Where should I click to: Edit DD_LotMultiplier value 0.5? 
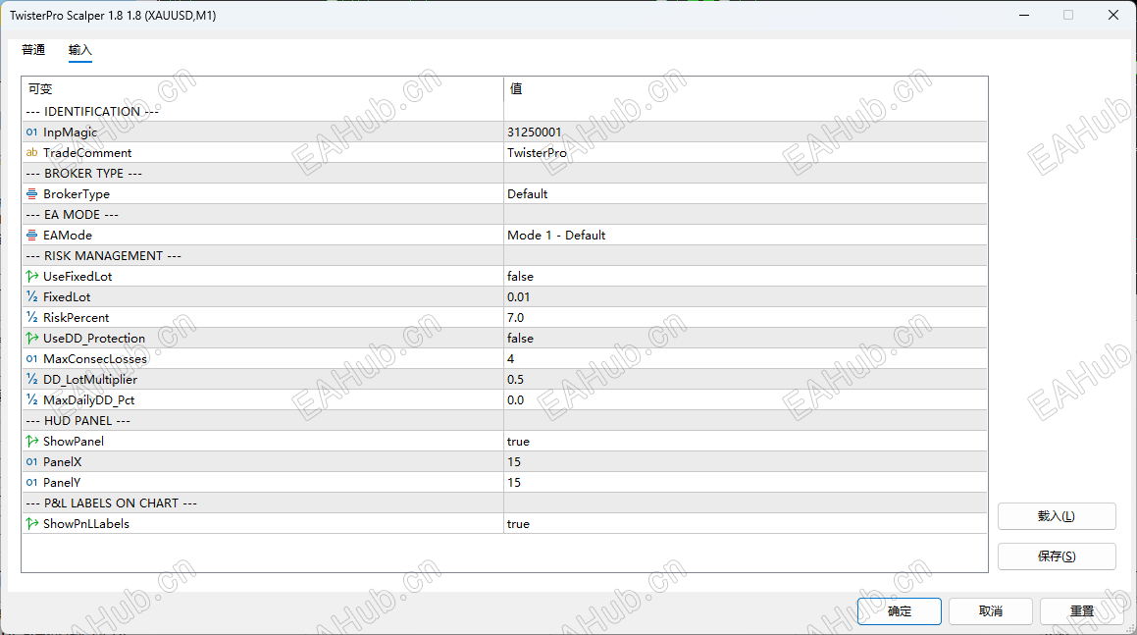[746, 379]
